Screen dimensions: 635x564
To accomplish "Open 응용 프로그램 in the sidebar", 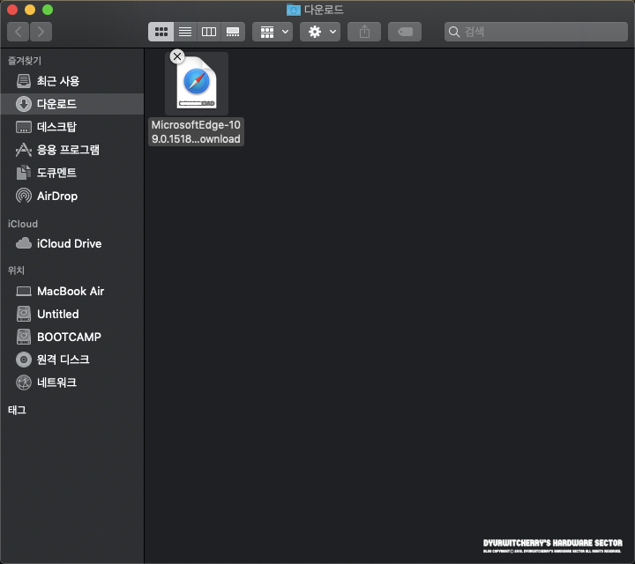I will (x=72, y=150).
